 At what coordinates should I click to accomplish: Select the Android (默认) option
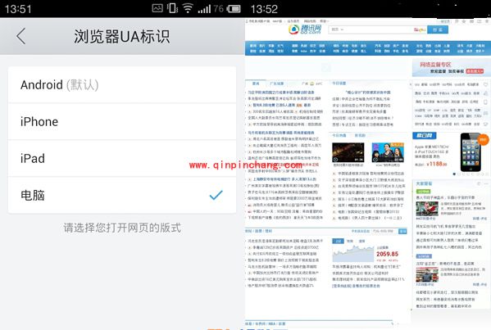pyautogui.click(x=122, y=85)
